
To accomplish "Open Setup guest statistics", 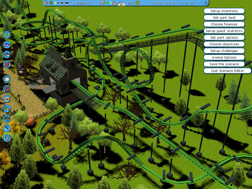I will (224, 31).
